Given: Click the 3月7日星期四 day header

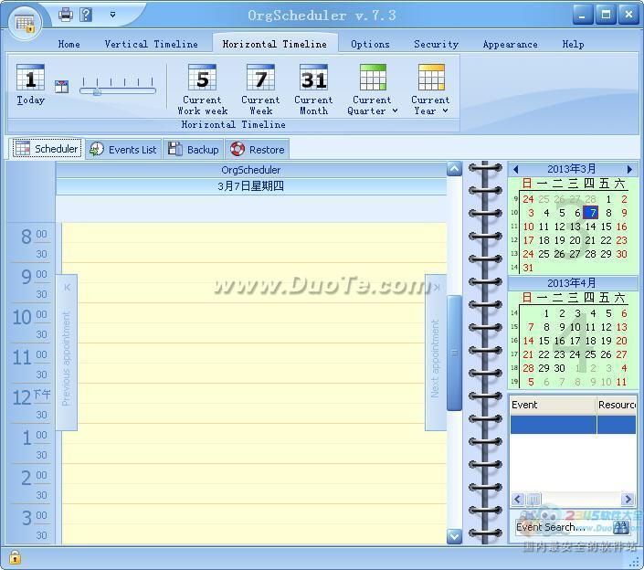Looking at the screenshot, I should pyautogui.click(x=251, y=186).
